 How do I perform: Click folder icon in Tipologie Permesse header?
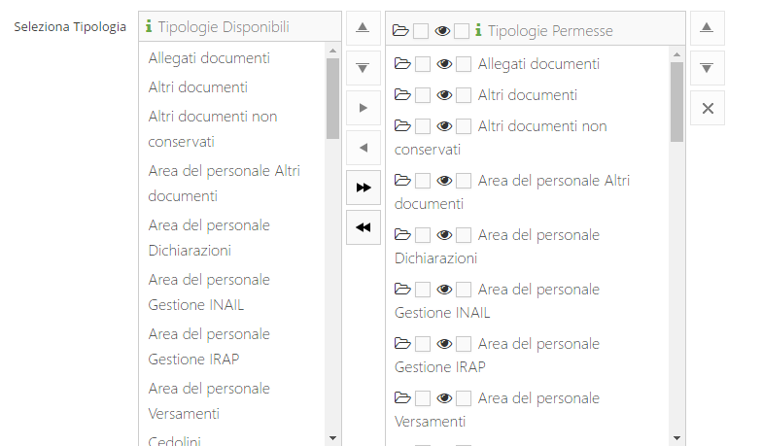point(400,31)
